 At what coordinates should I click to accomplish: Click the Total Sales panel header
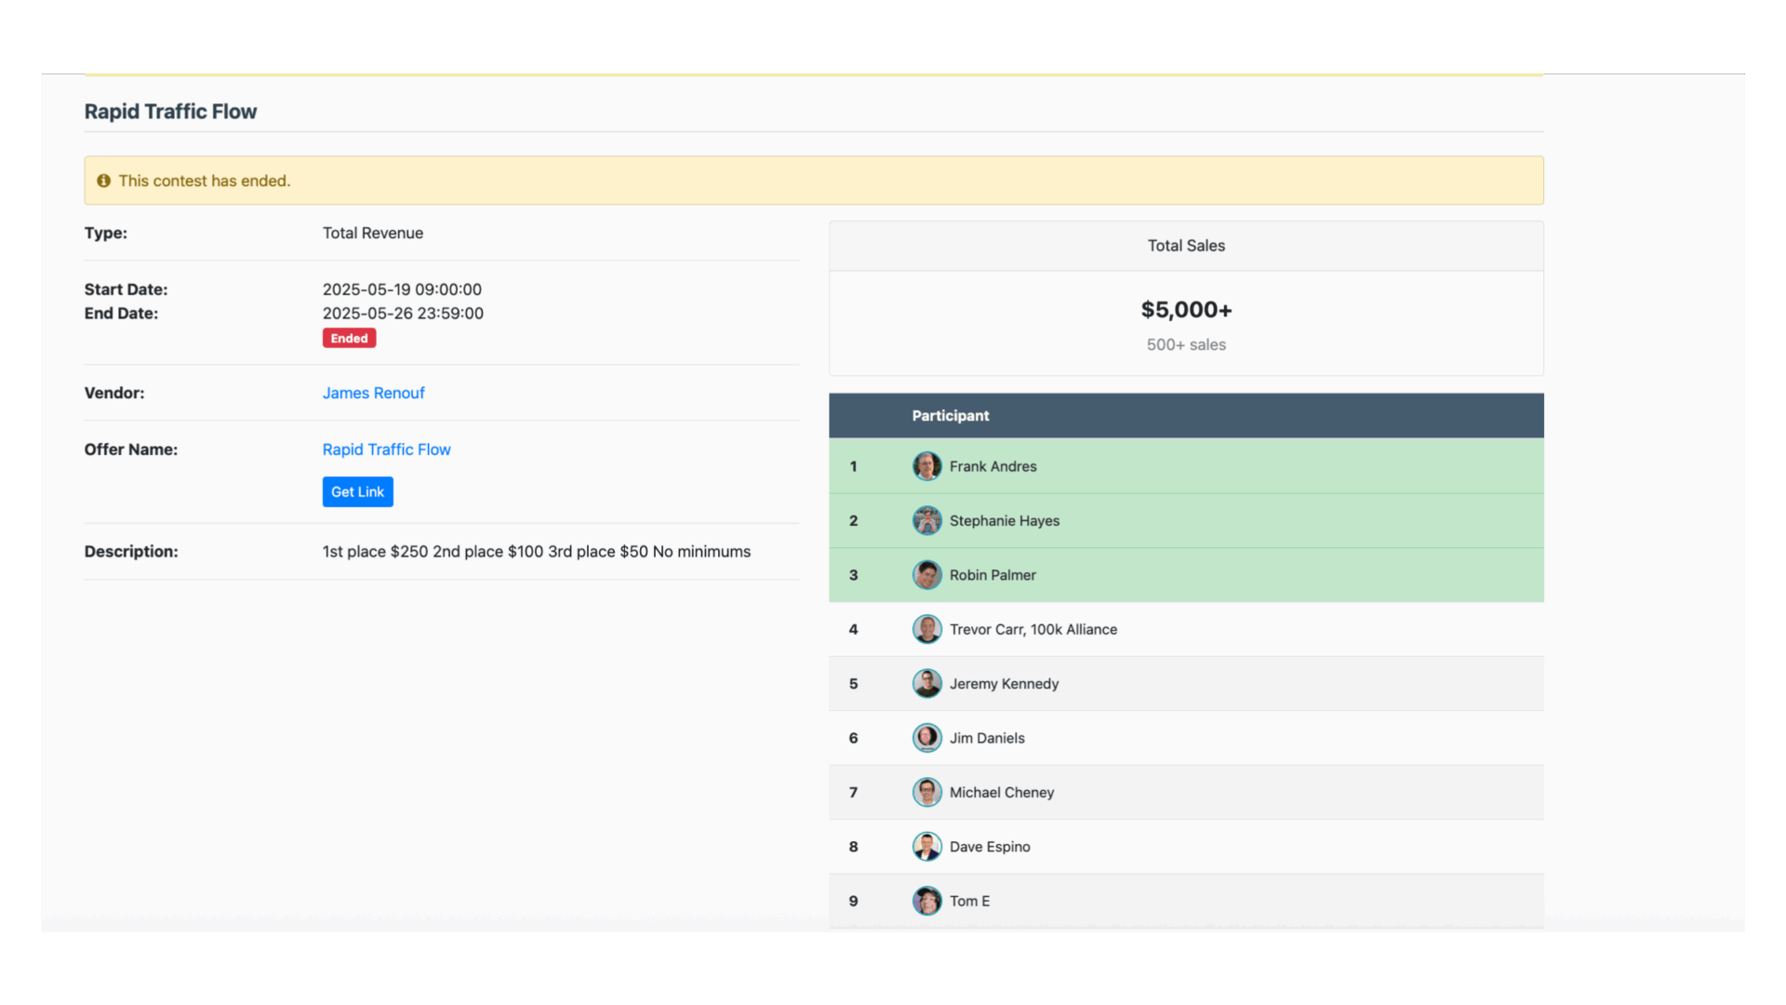(1185, 246)
